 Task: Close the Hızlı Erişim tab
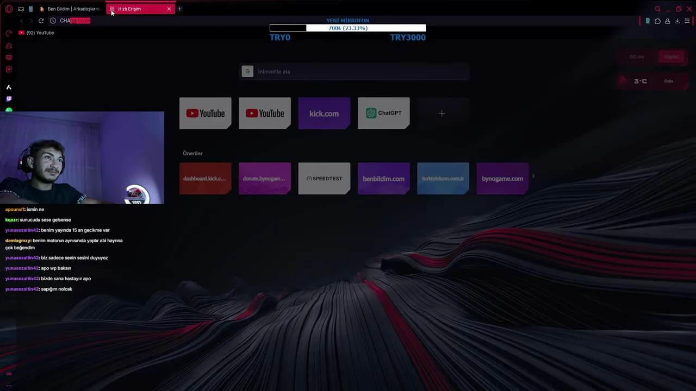pyautogui.click(x=169, y=9)
